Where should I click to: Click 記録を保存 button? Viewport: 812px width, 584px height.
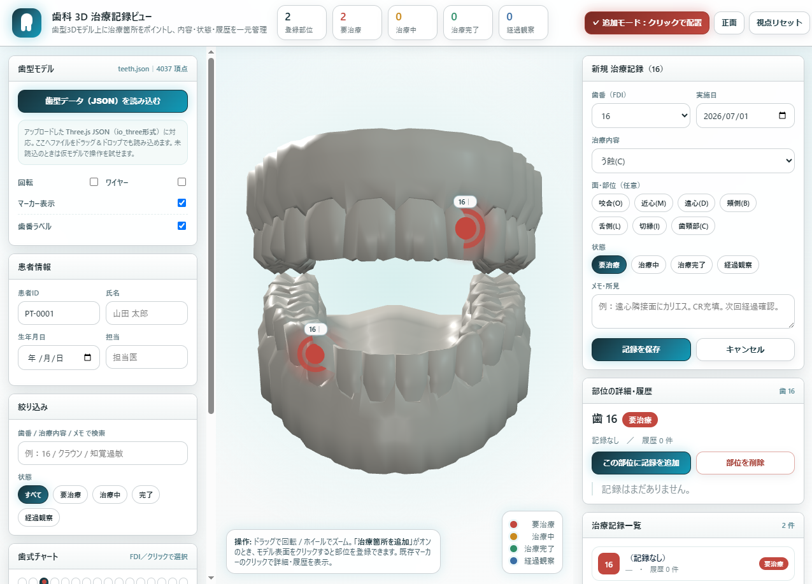(x=641, y=350)
